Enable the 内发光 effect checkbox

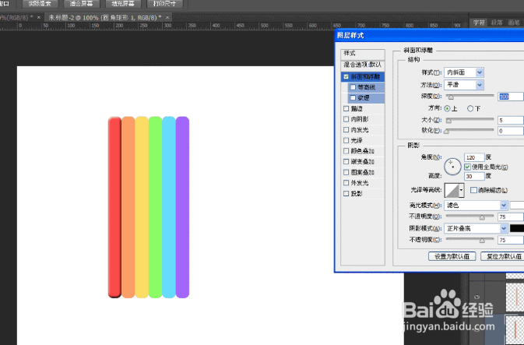[x=346, y=130]
